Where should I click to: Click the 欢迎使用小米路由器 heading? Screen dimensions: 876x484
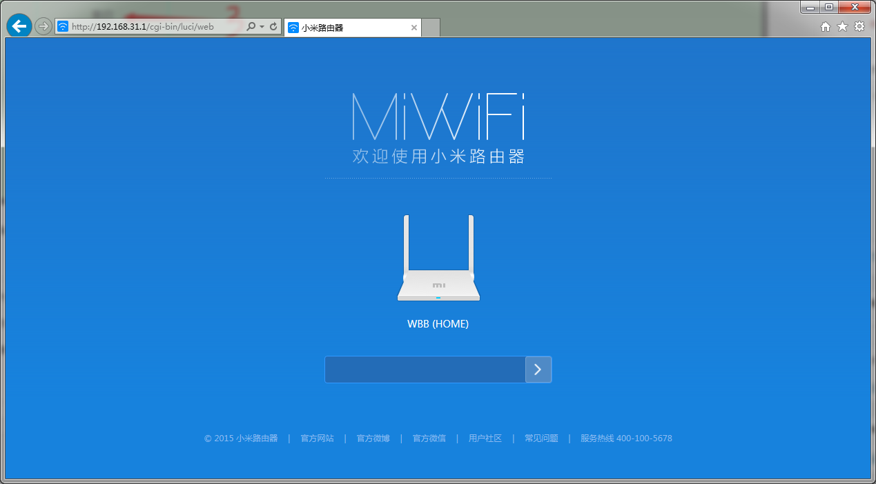click(438, 157)
